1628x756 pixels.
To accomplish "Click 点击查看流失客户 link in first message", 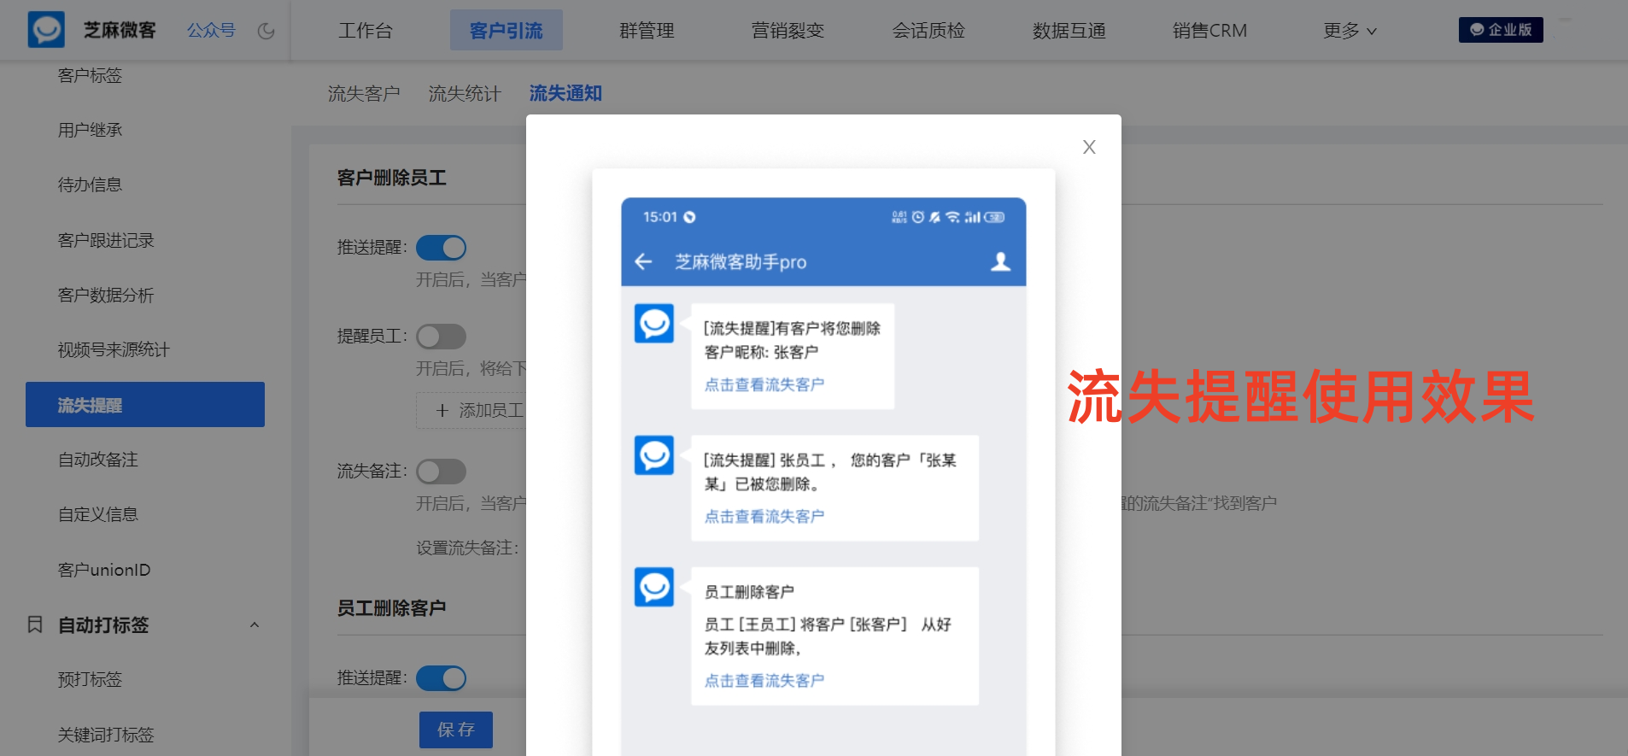I will (x=764, y=384).
